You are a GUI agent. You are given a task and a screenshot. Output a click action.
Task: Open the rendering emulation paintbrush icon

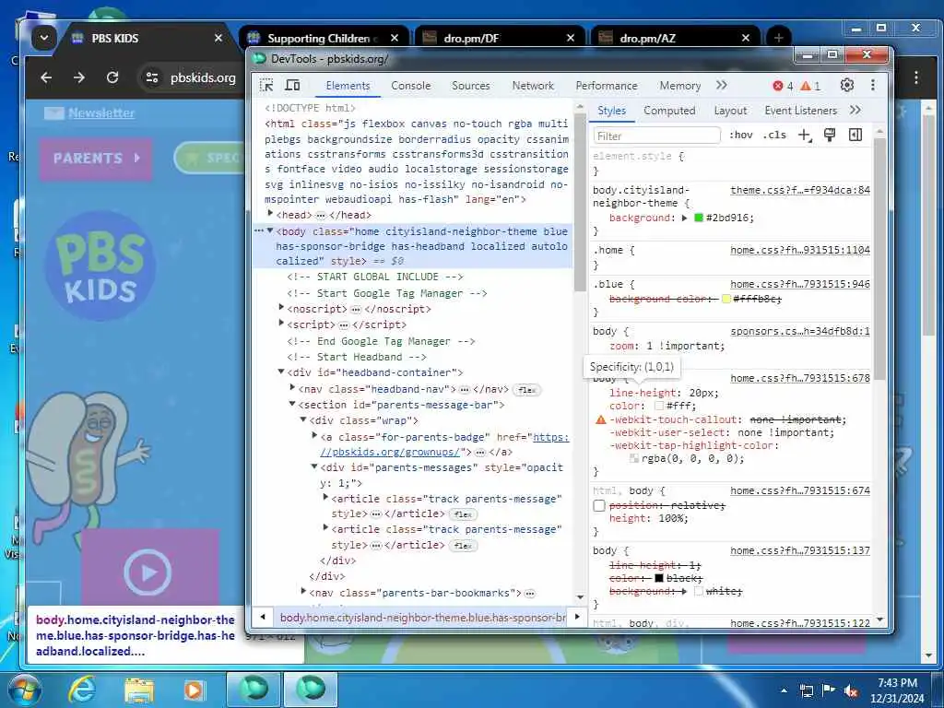point(830,136)
